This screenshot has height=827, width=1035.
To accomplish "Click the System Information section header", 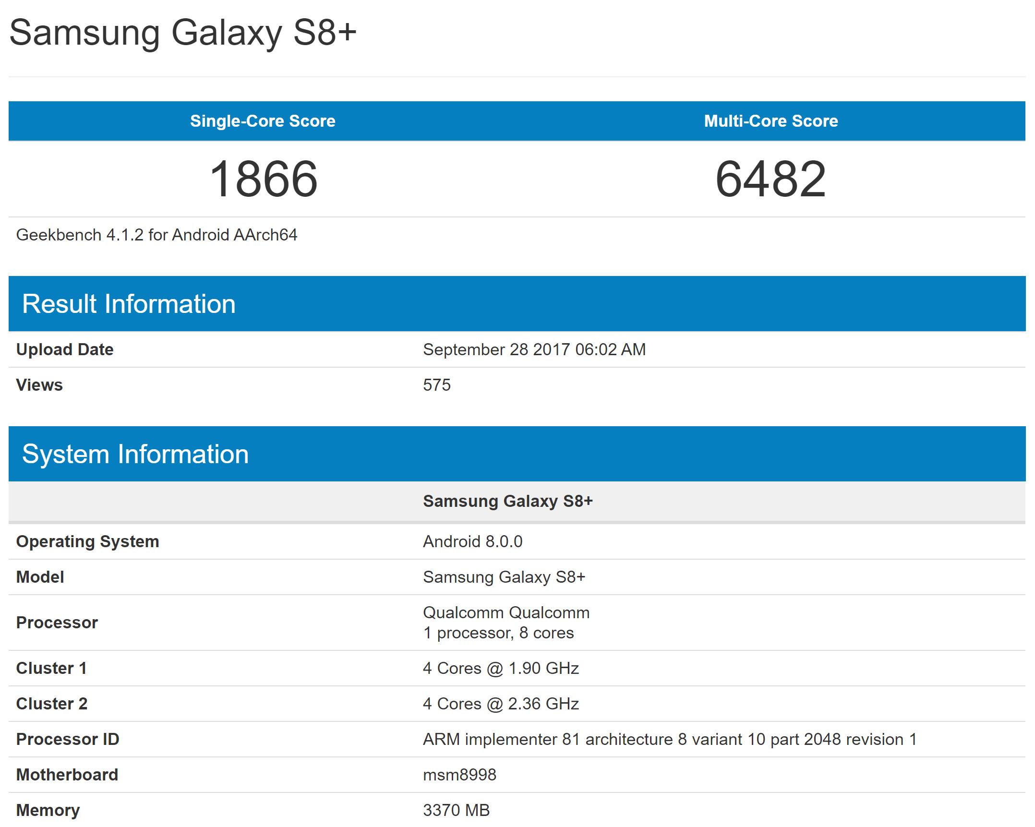I will click(x=136, y=454).
